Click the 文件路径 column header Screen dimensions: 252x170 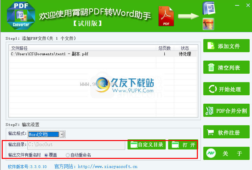[83, 48]
